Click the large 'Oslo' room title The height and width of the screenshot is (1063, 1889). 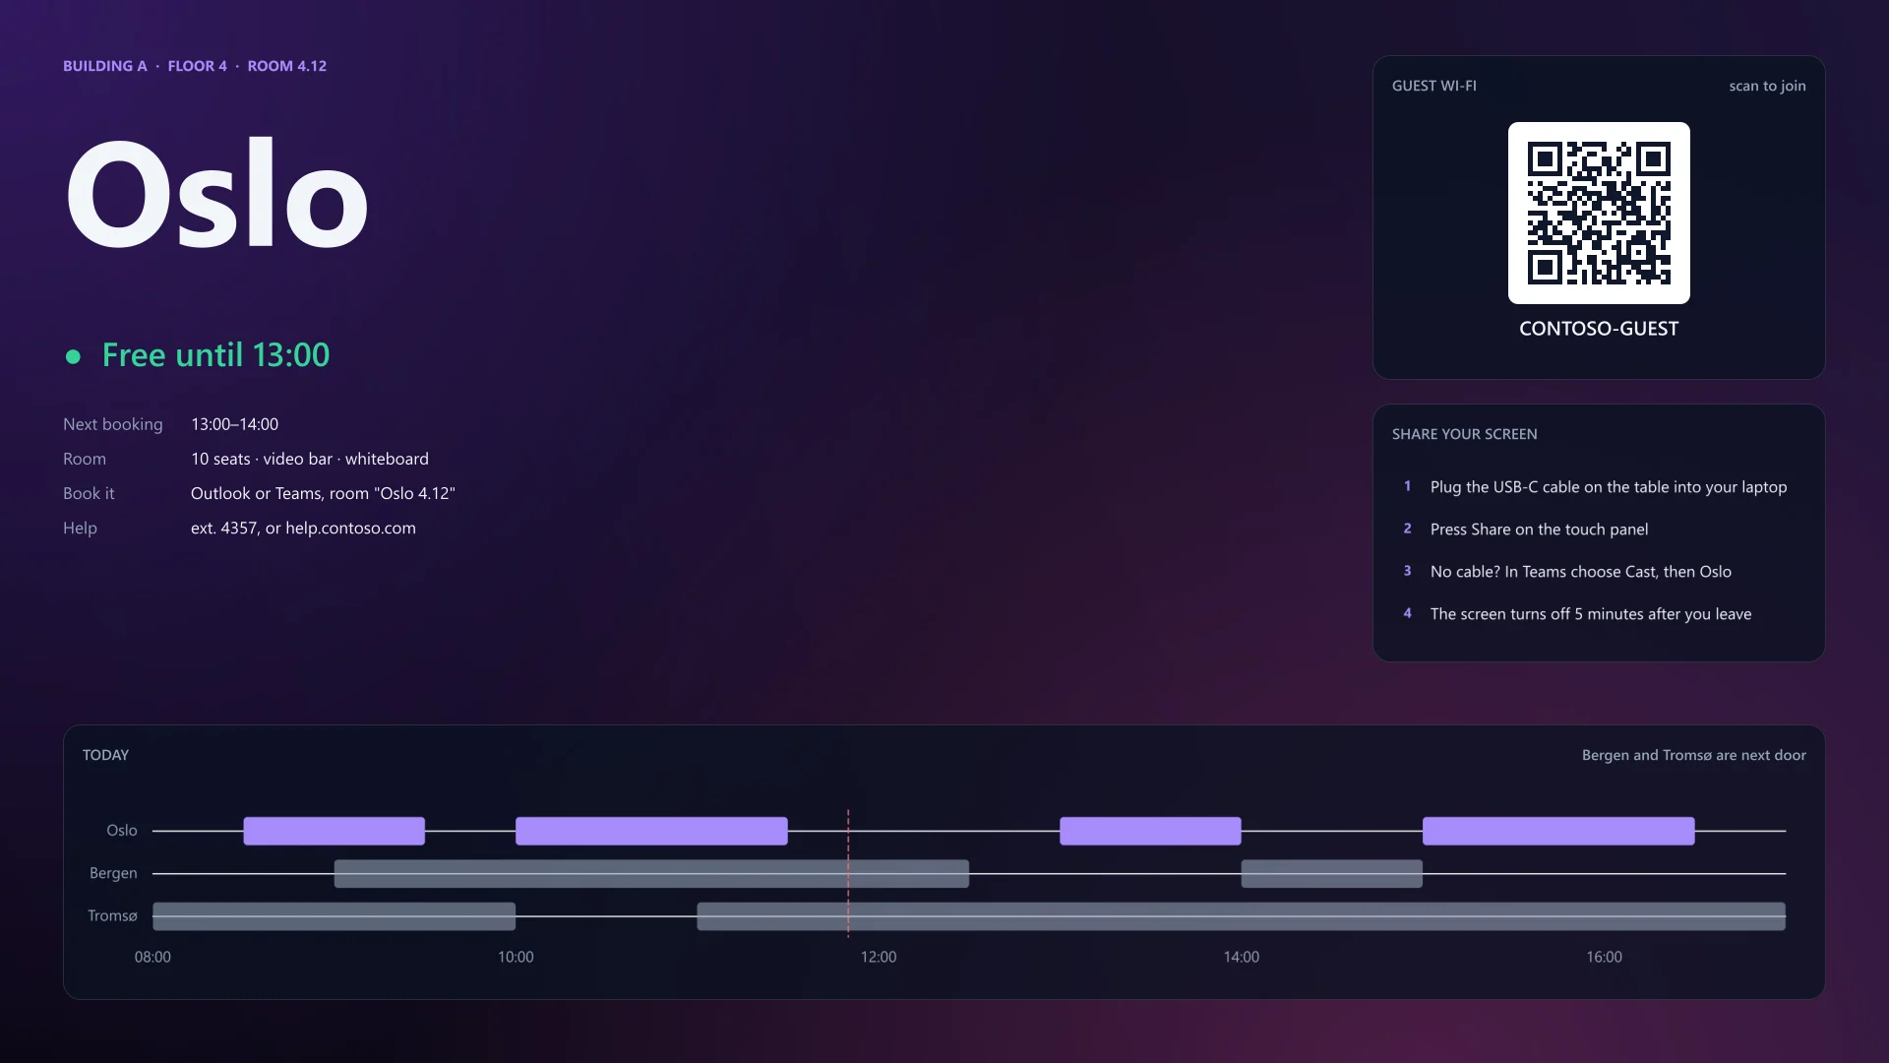[x=216, y=193]
